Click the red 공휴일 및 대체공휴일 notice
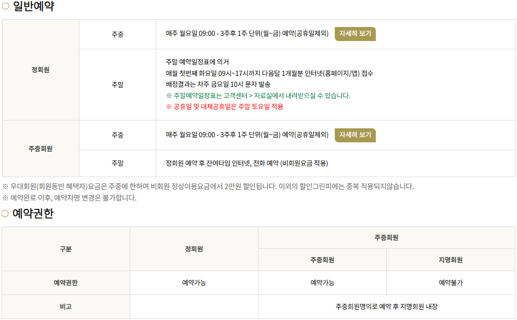The image size is (517, 320). [x=225, y=106]
